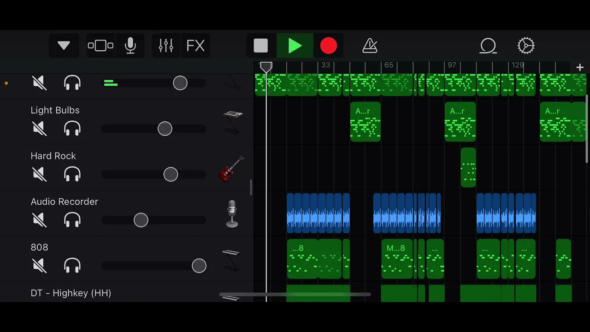Select the last 808 region near the right edge

[x=564, y=259]
